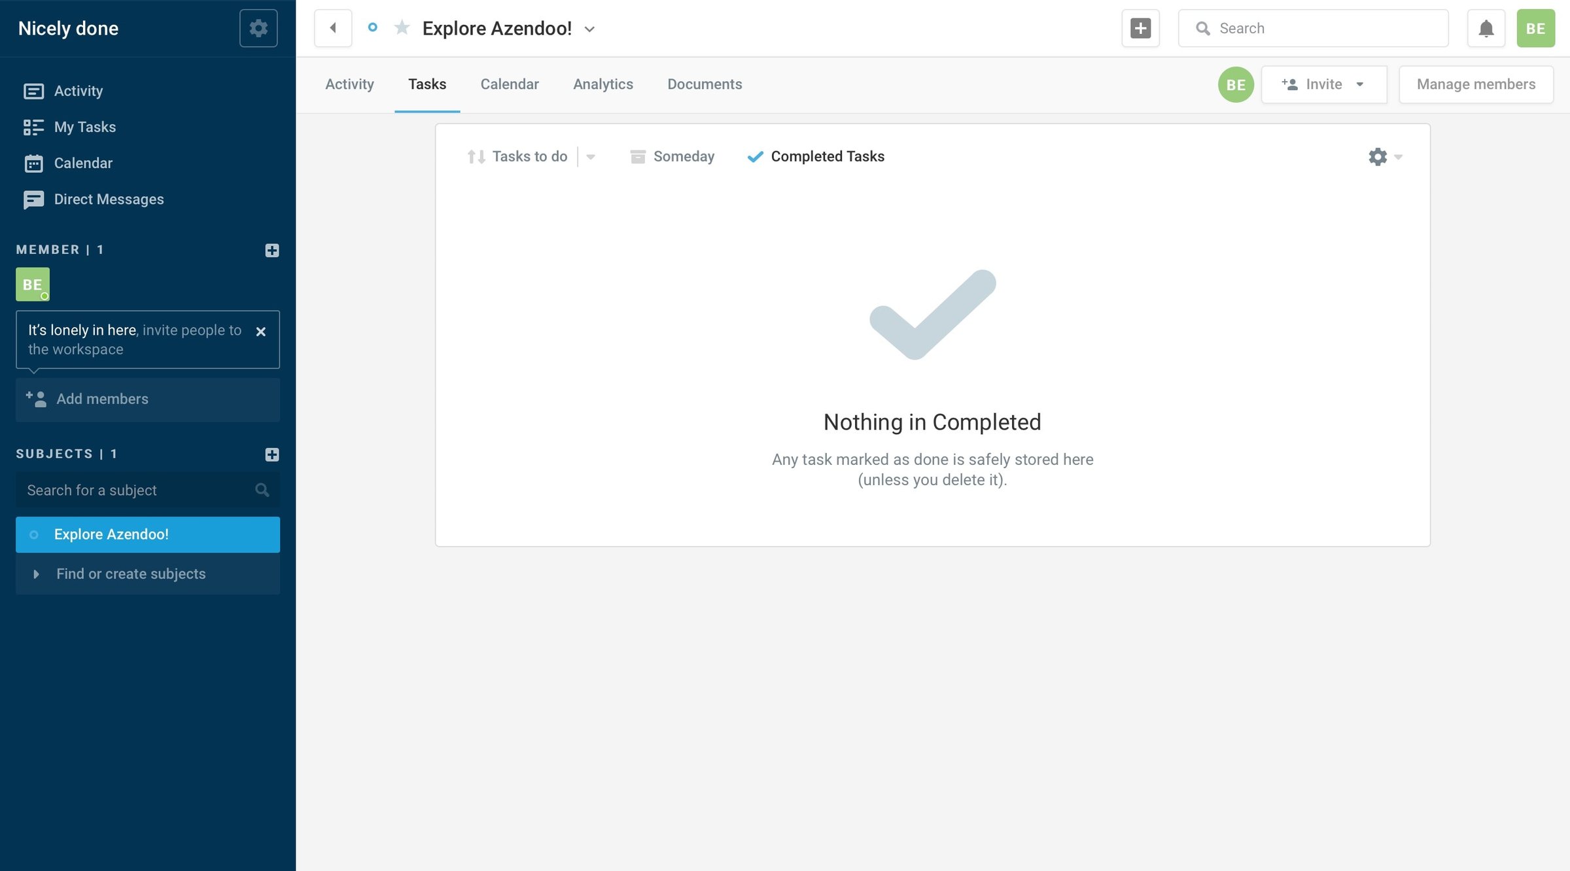
Task: Open the dropdown arrow next to Tasks to do
Action: (591, 157)
